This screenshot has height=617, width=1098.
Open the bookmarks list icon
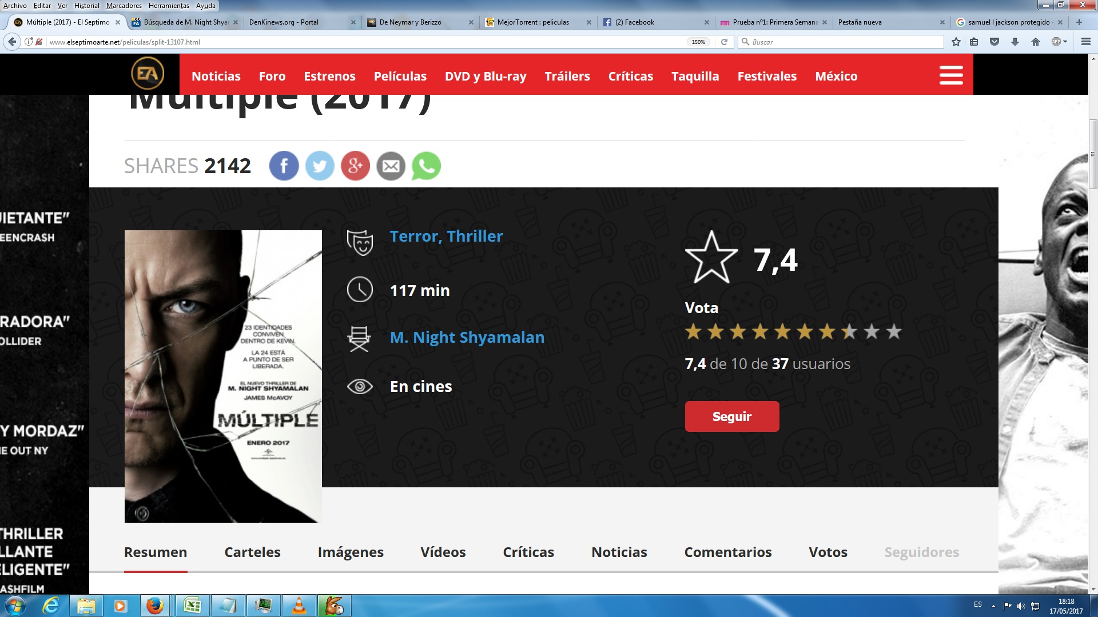[974, 42]
